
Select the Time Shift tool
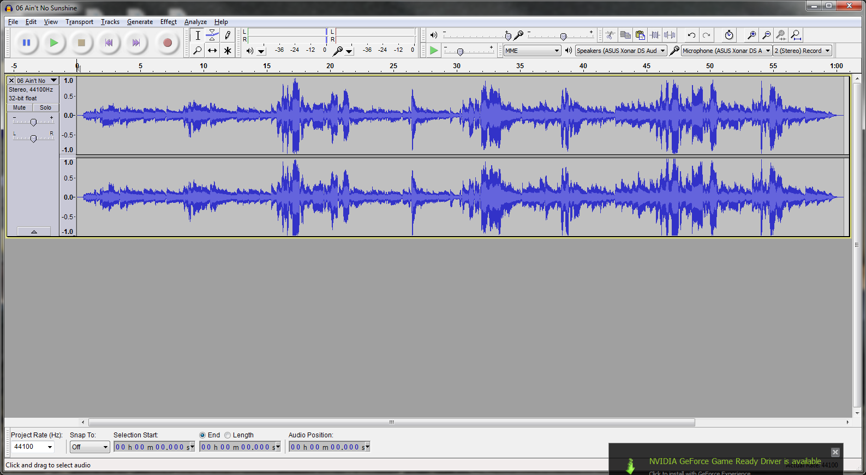212,50
